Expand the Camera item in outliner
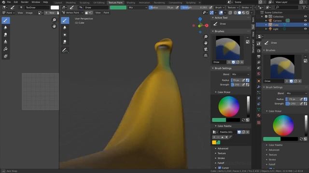Image resolution: width=309 pixels, height=173 pixels. click(x=266, y=21)
